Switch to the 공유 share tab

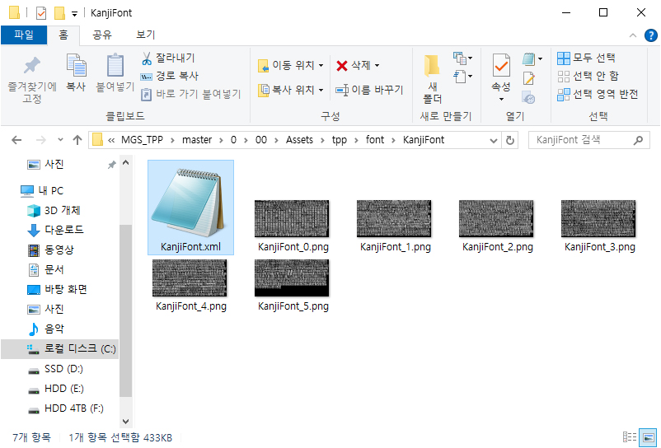pos(101,35)
